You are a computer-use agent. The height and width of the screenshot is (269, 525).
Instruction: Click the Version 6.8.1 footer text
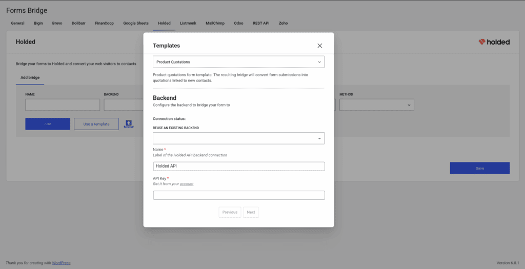tap(508, 263)
